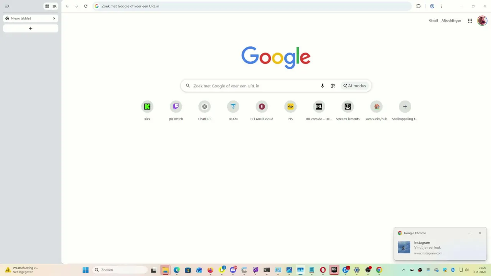
Task: Close the Instagram Chrome notification
Action: 480,233
